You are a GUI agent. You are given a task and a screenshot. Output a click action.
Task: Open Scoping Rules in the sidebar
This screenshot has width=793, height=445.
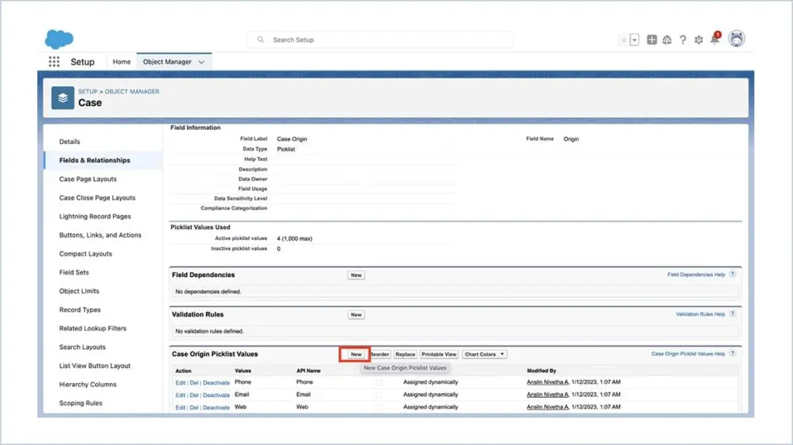coord(81,403)
